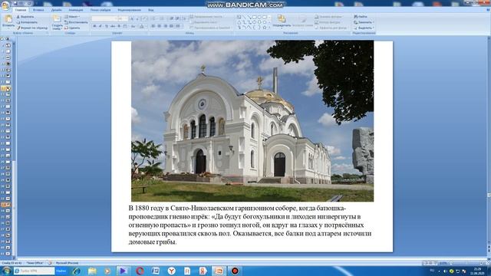
Task: Select the star shape in gallery
Action: click(265, 28)
